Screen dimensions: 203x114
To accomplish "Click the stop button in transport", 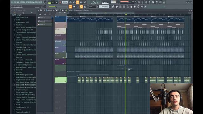I will click(x=56, y=2).
